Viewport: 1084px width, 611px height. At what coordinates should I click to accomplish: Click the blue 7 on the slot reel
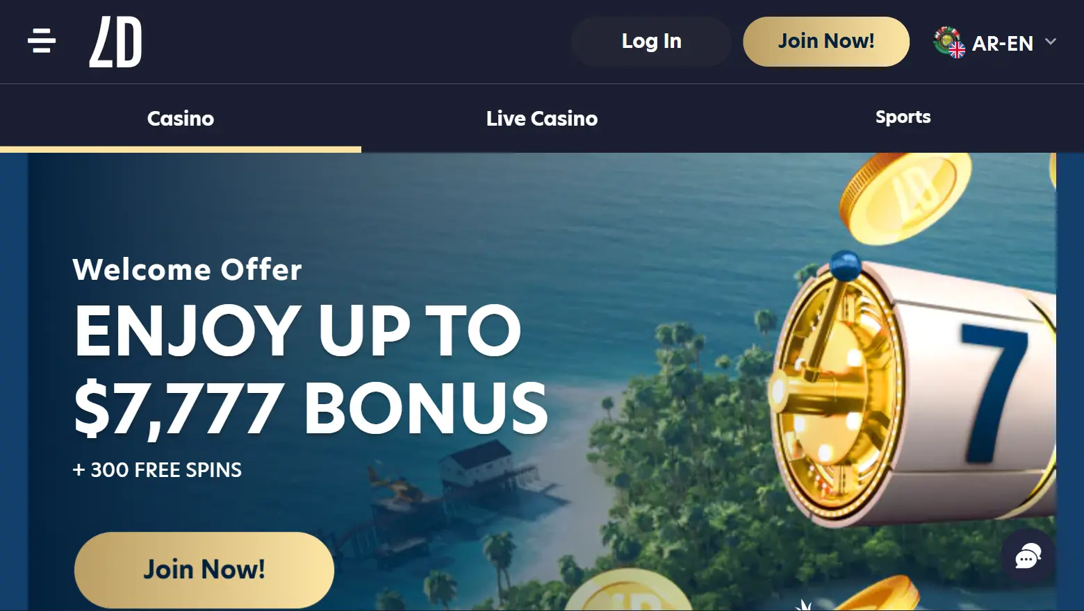(x=995, y=392)
